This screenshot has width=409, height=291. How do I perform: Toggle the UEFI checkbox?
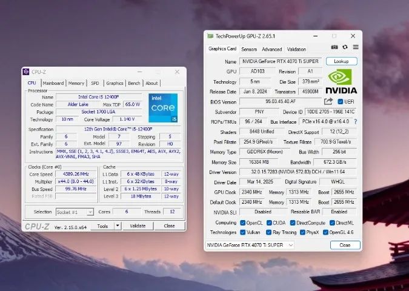[340, 101]
